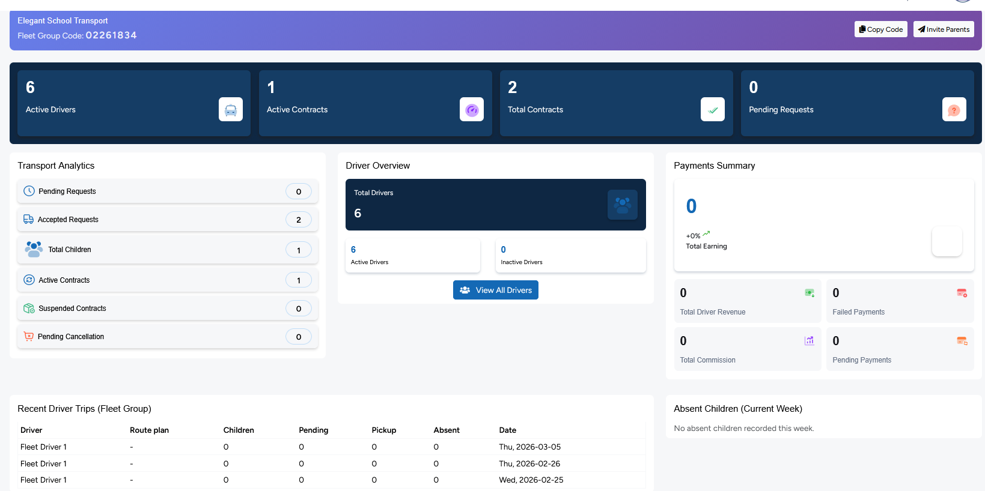Click the Total Driver Revenue money icon
This screenshot has width=985, height=491.
click(x=810, y=293)
